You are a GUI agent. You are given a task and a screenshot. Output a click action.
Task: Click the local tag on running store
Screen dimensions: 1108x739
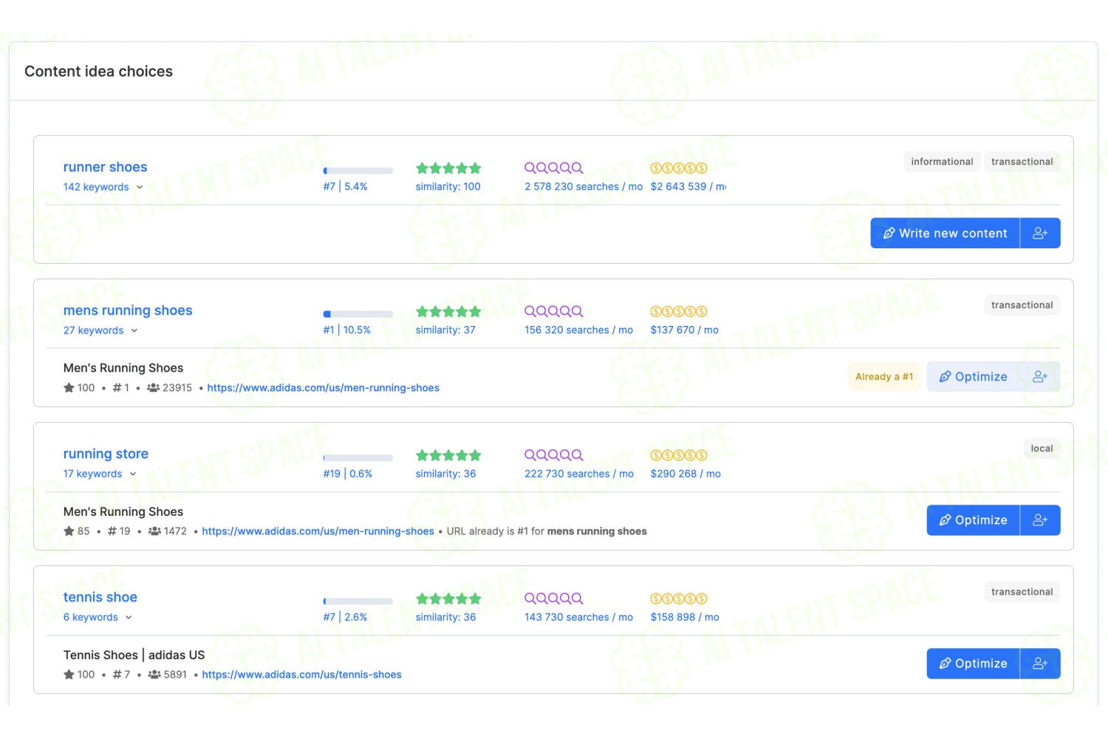coord(1042,448)
